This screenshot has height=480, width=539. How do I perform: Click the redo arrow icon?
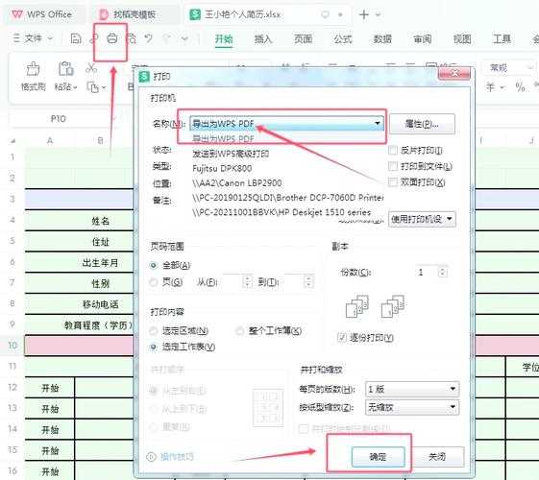167,38
